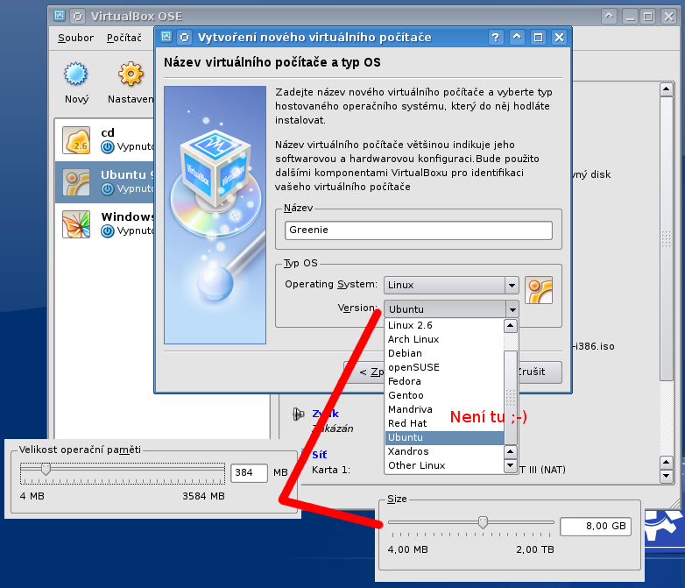The width and height of the screenshot is (685, 588).
Task: Open the Operating System dropdown
Action: tap(451, 285)
